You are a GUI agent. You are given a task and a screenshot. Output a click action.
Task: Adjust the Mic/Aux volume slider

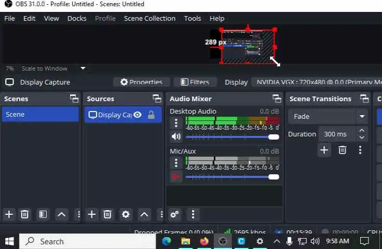[232, 177]
